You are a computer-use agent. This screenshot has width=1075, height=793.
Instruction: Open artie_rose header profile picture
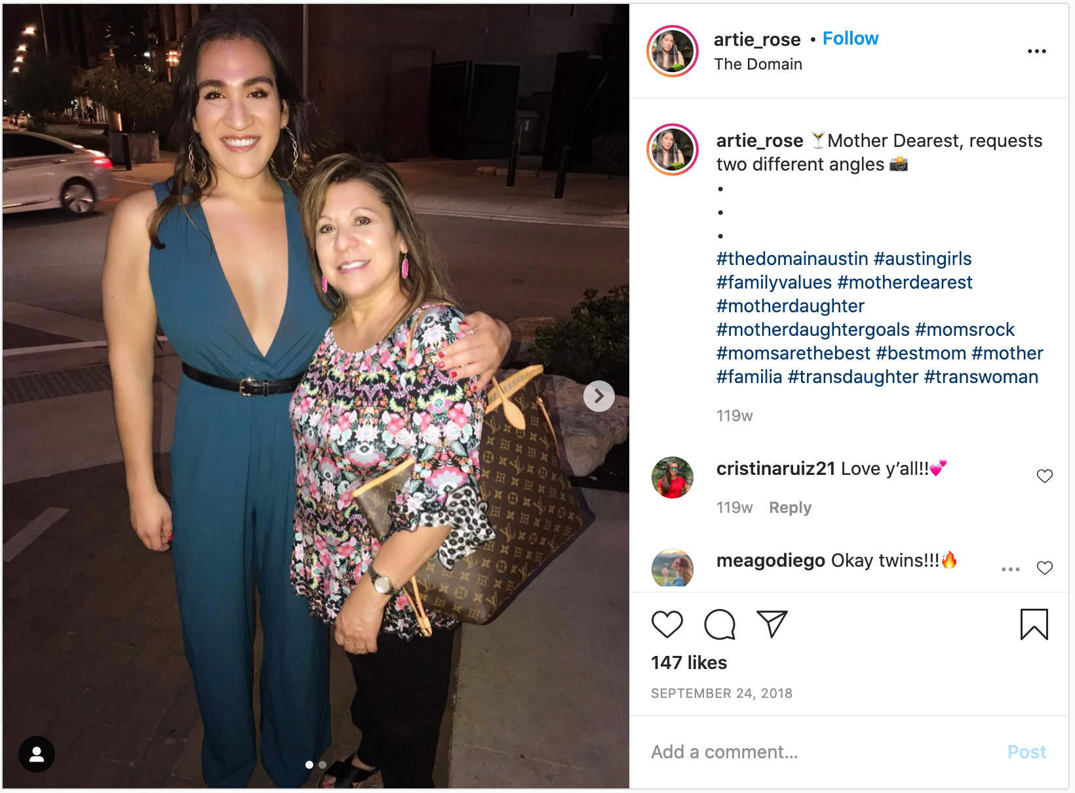pos(673,51)
